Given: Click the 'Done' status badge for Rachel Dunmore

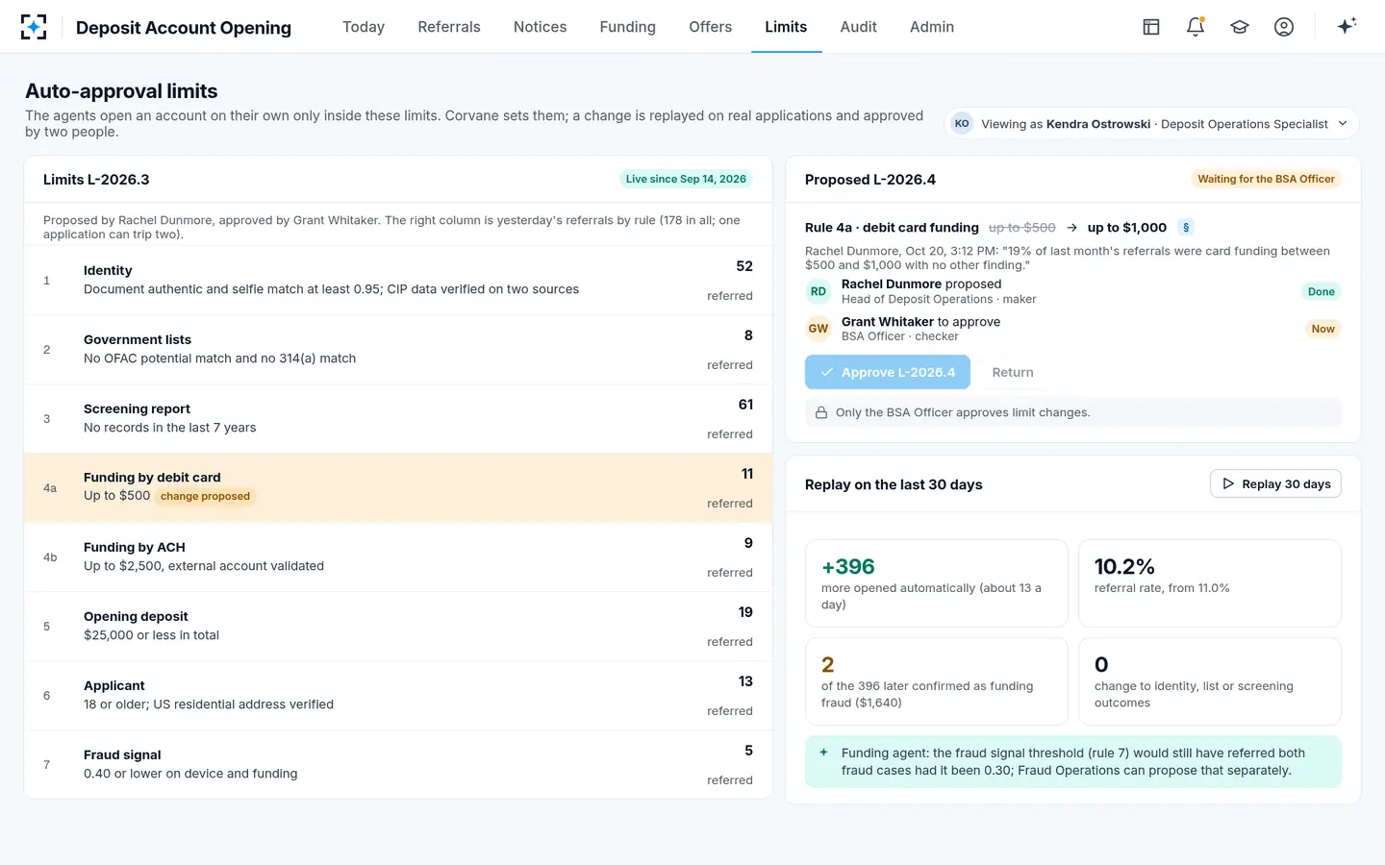Looking at the screenshot, I should [x=1321, y=291].
